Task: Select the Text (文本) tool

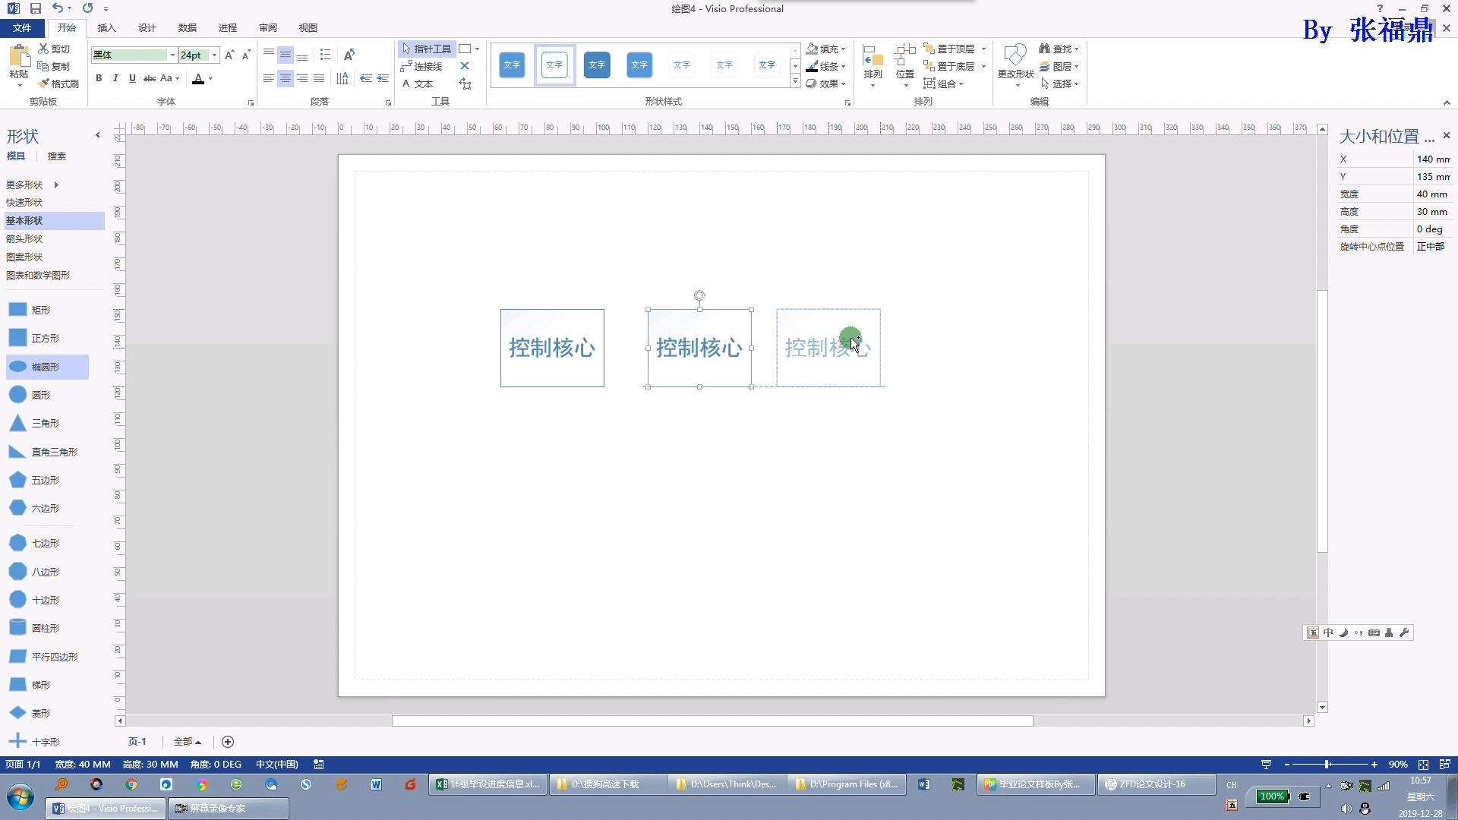Action: click(417, 84)
